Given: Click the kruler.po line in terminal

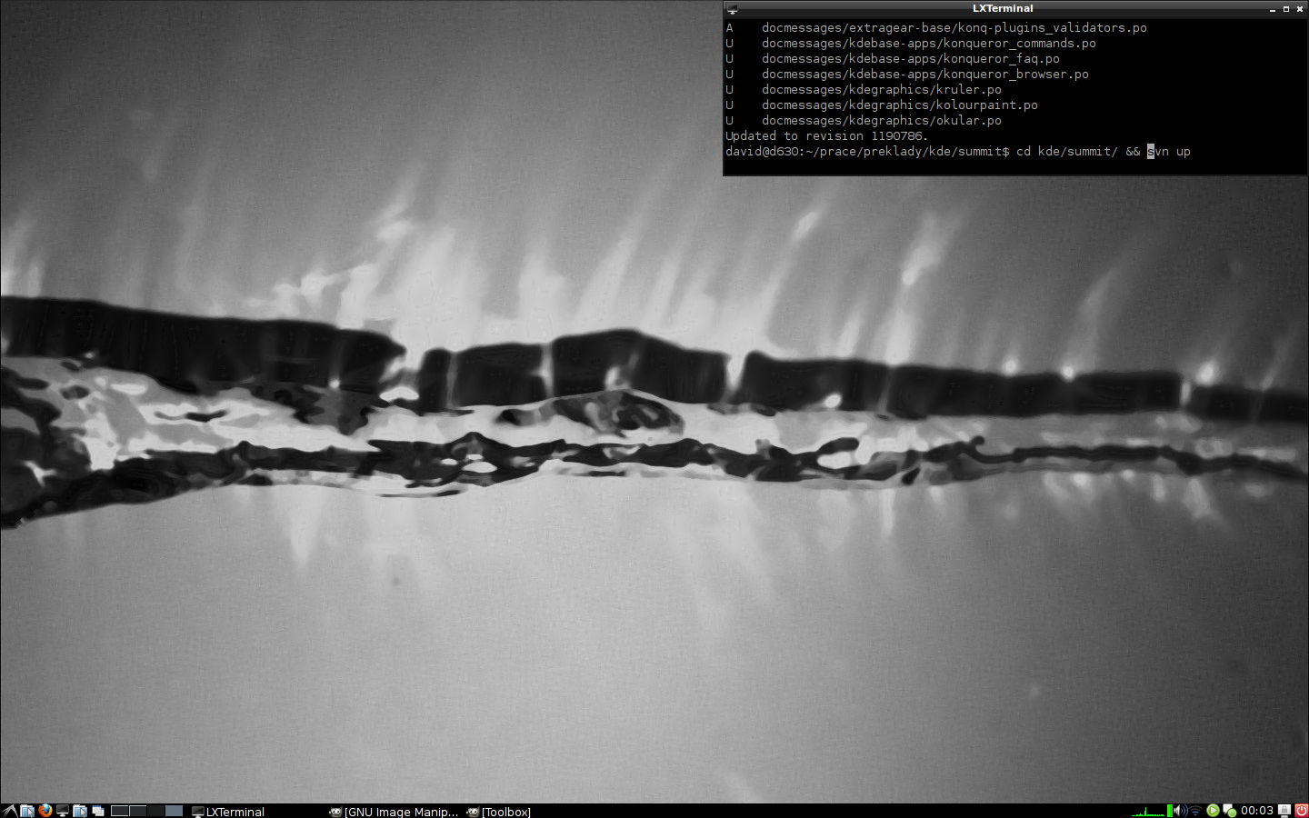Looking at the screenshot, I should pos(864,90).
